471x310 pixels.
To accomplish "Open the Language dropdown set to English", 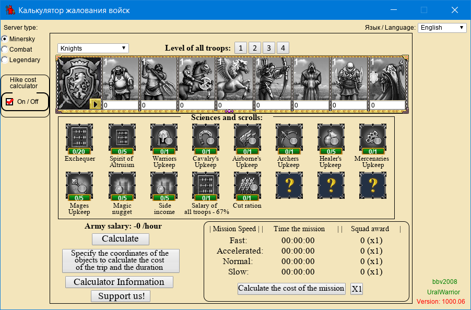I will (x=442, y=28).
